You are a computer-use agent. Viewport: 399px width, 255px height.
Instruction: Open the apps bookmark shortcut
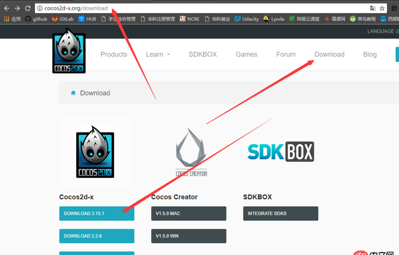click(12, 19)
